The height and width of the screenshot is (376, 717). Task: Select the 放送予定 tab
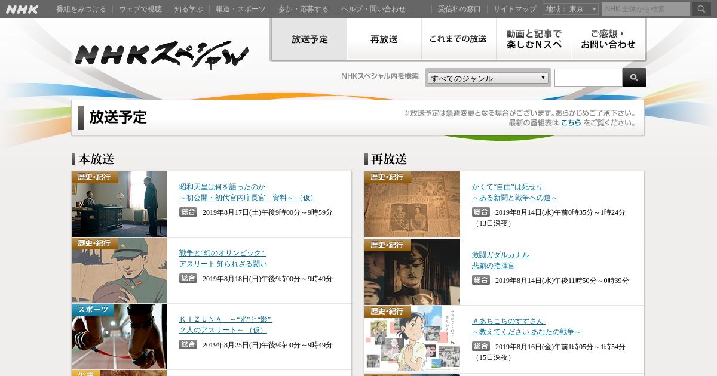tap(310, 39)
